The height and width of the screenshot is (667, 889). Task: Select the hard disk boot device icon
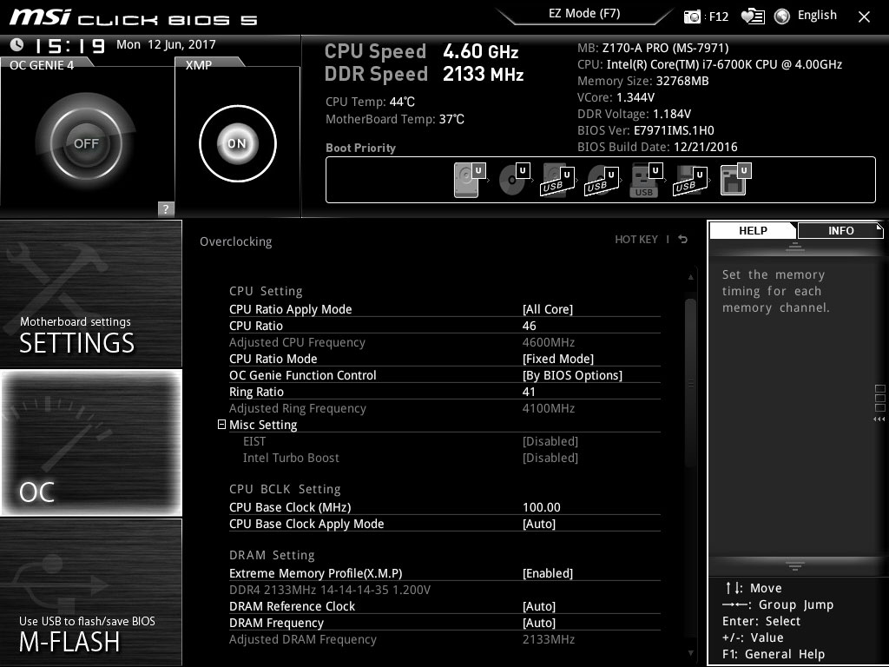470,179
